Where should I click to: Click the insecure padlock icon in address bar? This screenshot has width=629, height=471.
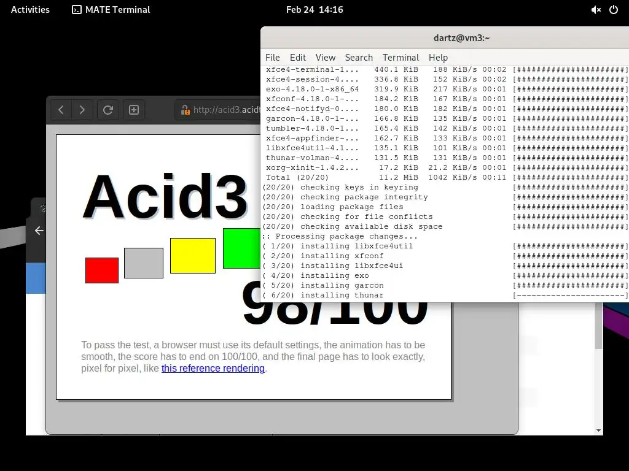click(x=185, y=110)
